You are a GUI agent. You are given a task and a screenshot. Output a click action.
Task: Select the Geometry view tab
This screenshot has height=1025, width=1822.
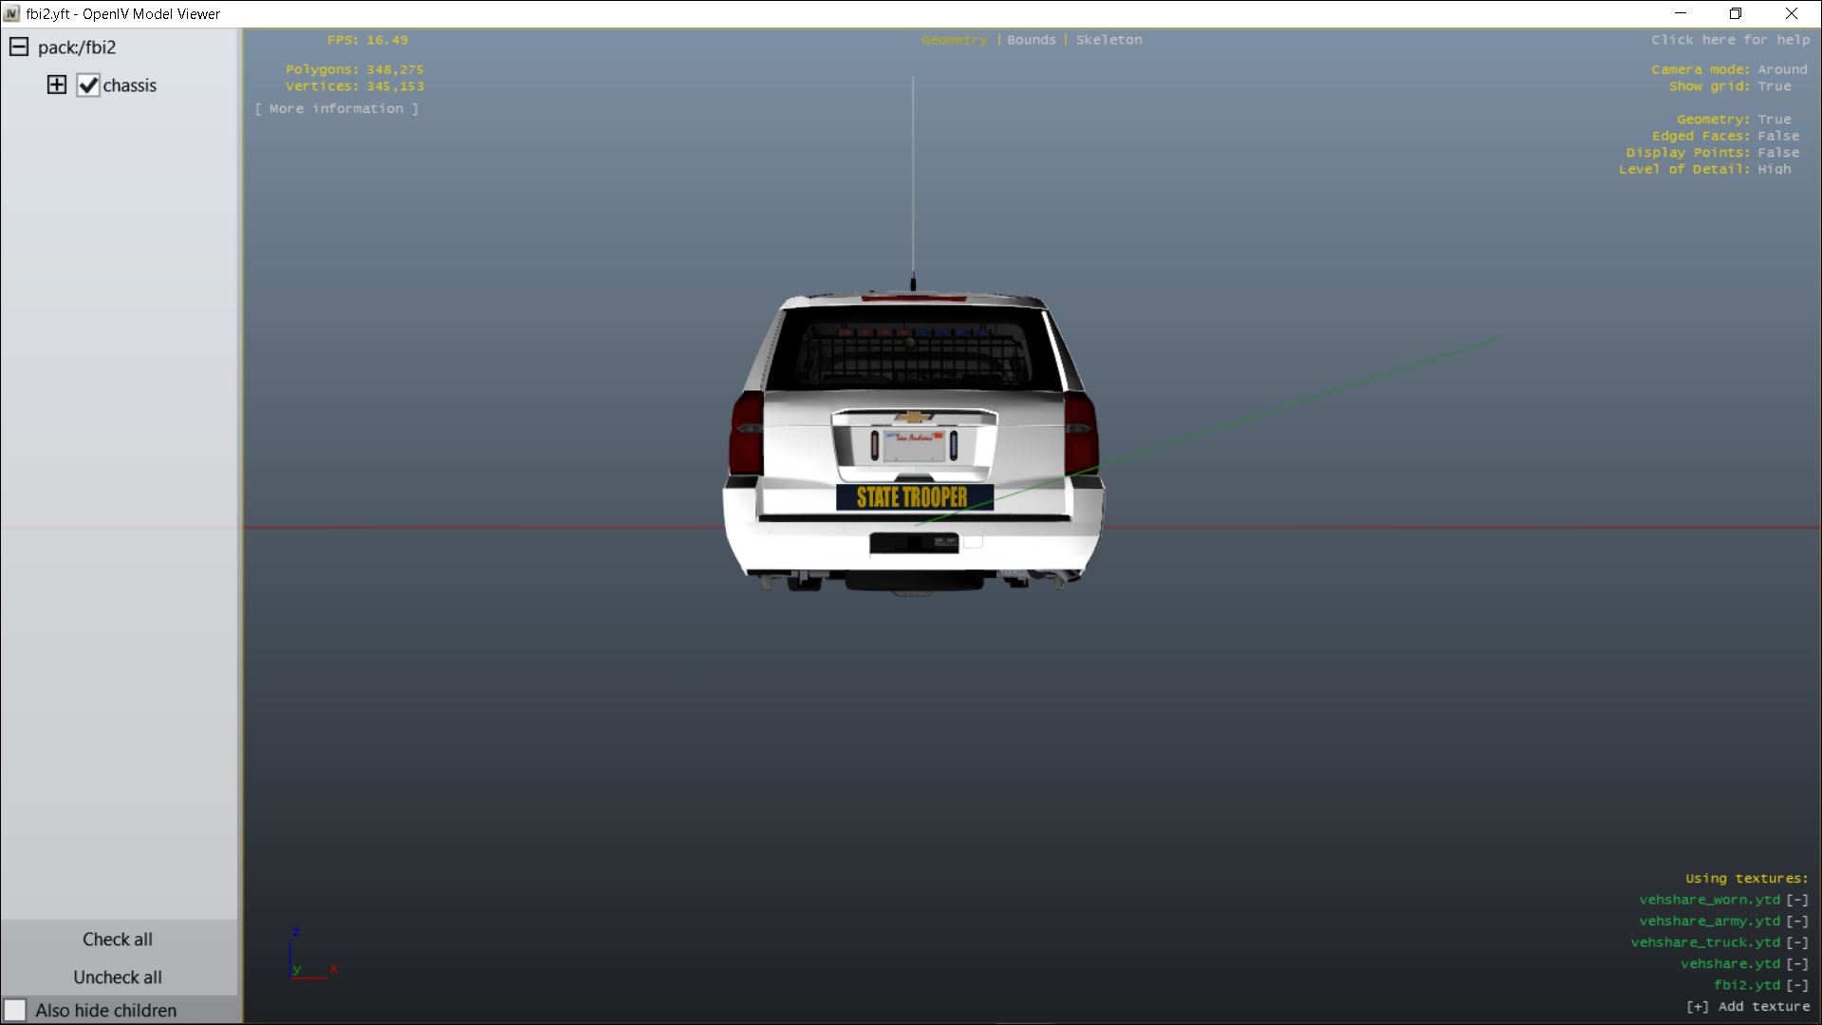click(x=954, y=40)
